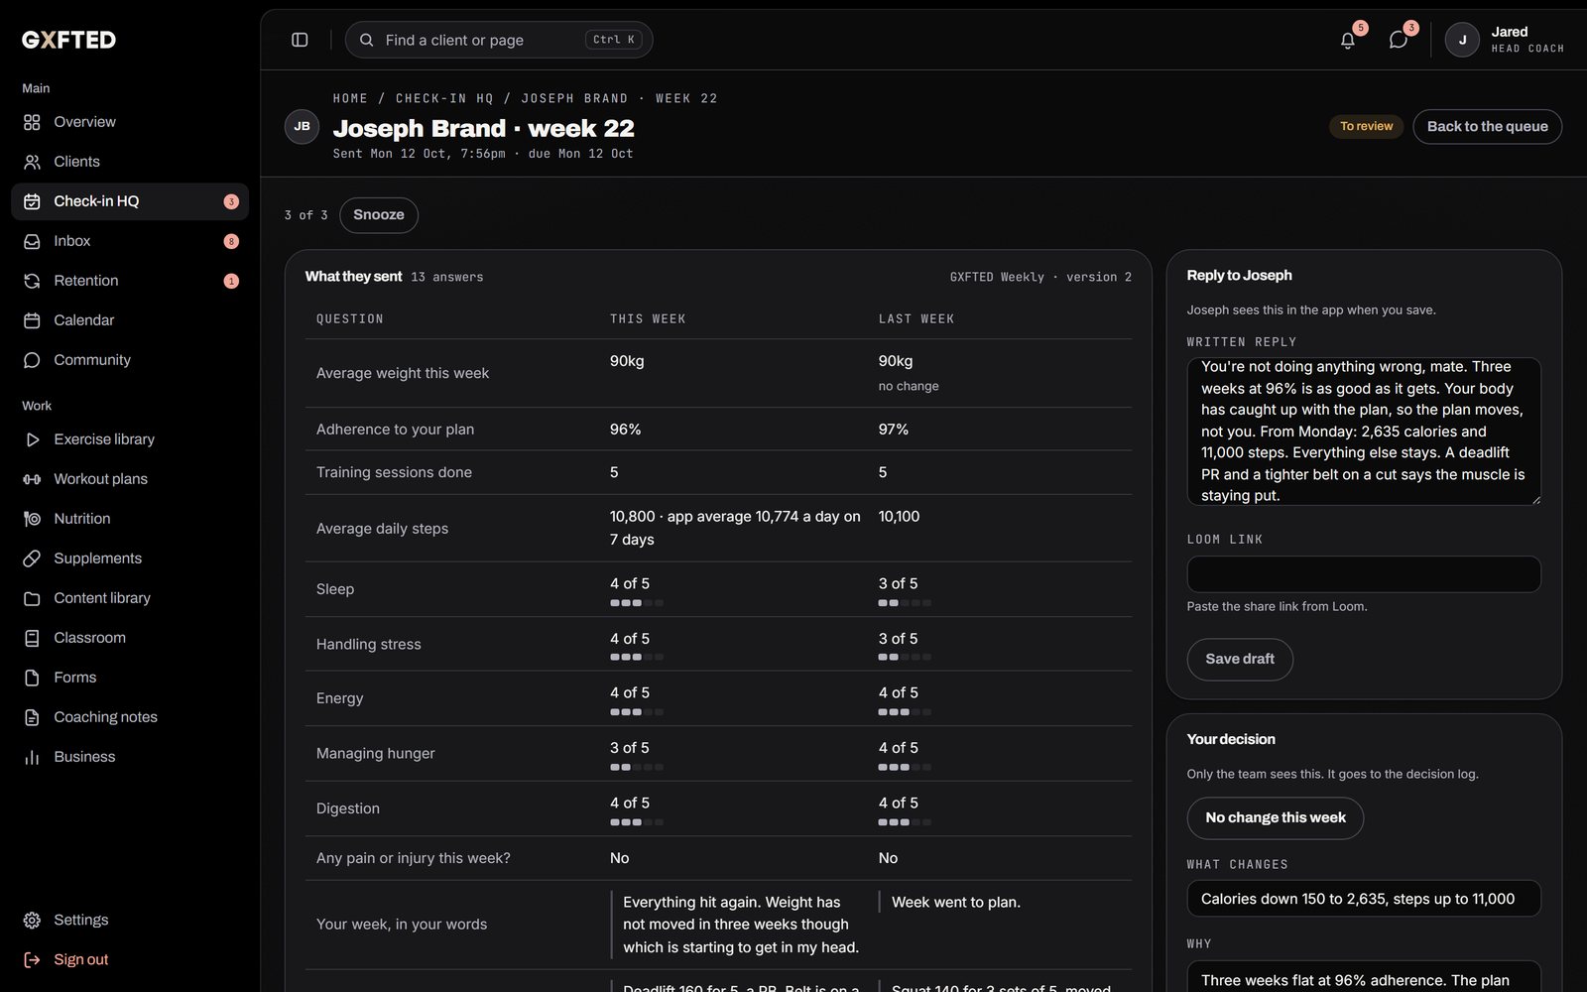This screenshot has width=1587, height=992.
Task: Open Content library in sidebar
Action: pos(130,598)
